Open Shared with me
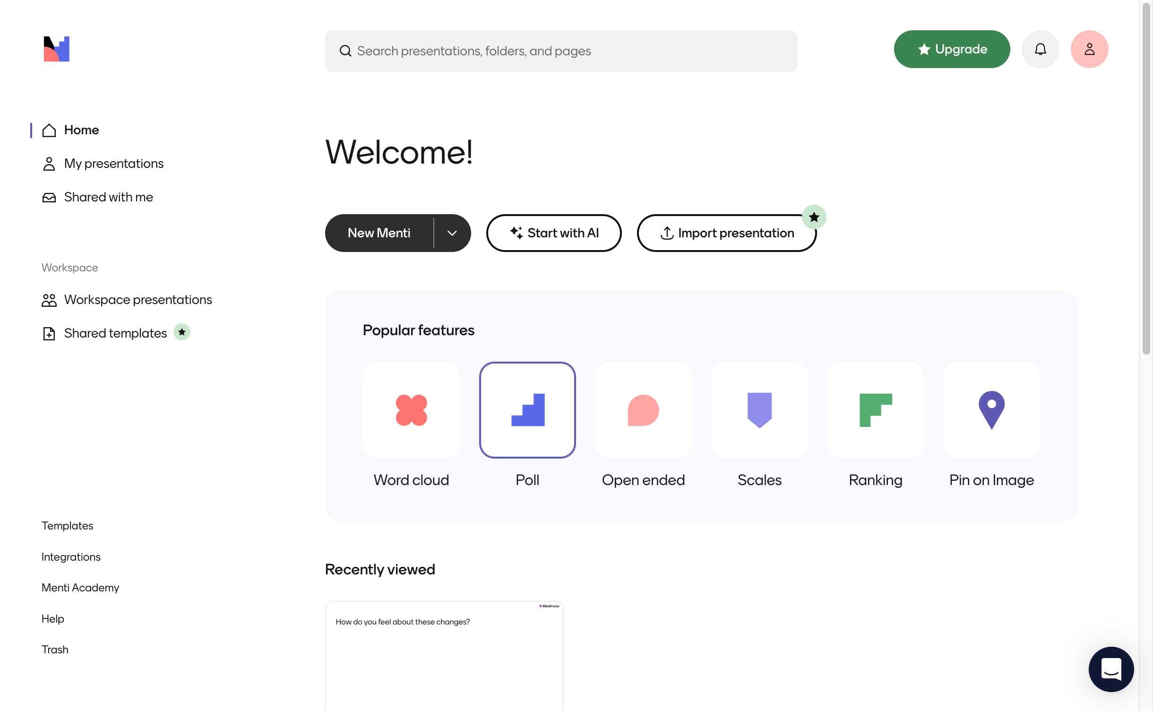 [x=97, y=197]
